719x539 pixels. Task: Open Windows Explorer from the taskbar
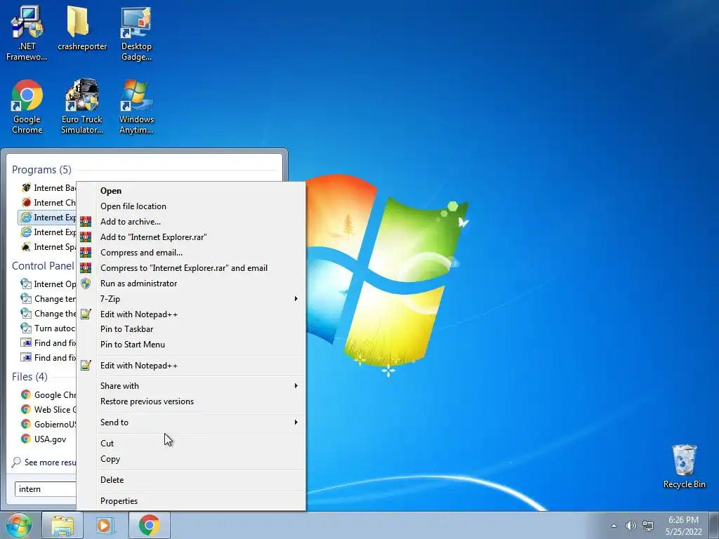coord(62,525)
